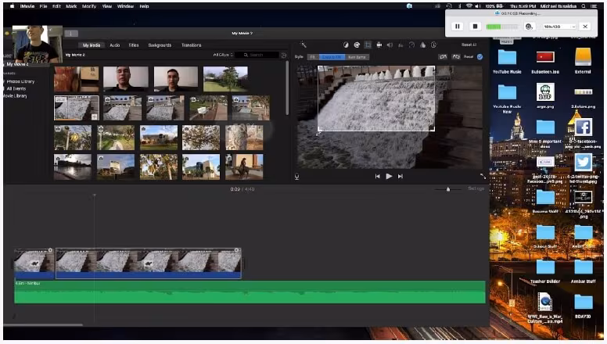Skip to previous clip in viewer
This screenshot has height=344, width=607.
point(378,176)
